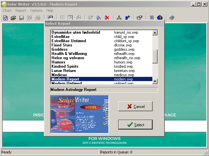Screen dimensions: 209x156
Task: Click the highlighted Modern Report row
Action: [102, 79]
